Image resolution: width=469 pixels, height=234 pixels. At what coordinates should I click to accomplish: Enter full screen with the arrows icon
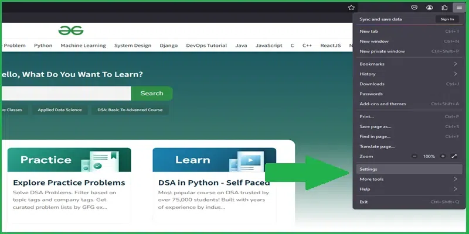click(x=454, y=156)
